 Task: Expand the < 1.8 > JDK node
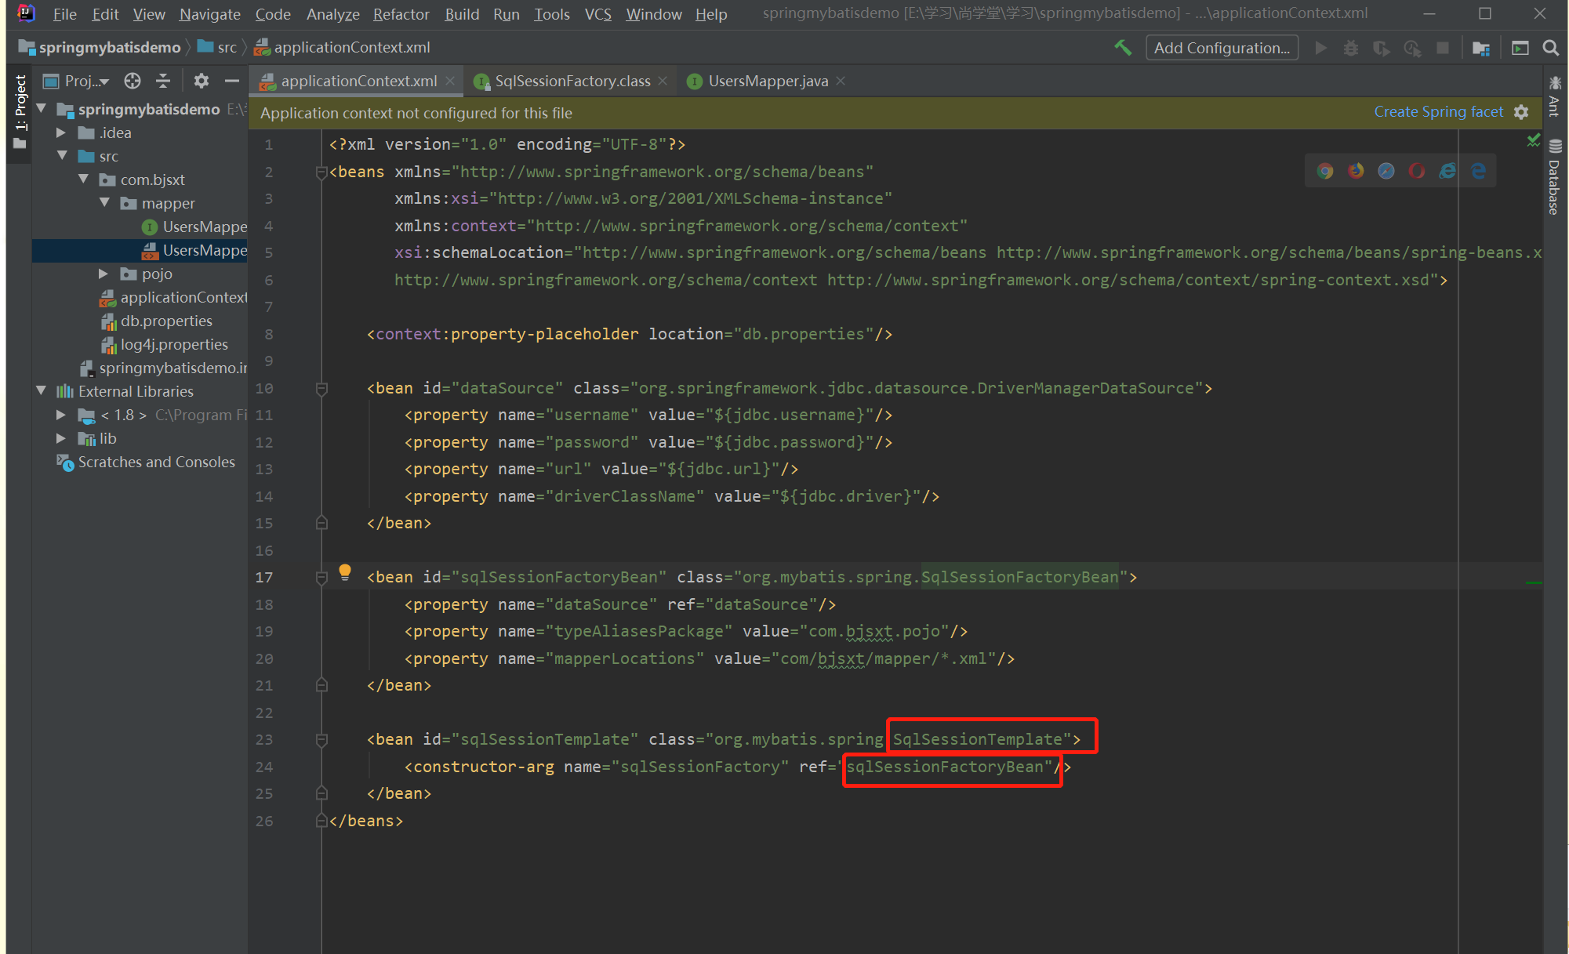pyautogui.click(x=61, y=415)
